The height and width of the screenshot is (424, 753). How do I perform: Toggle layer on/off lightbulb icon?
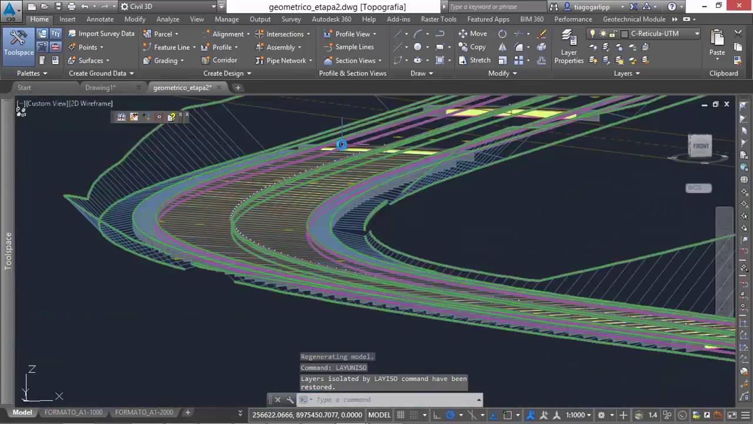(592, 34)
